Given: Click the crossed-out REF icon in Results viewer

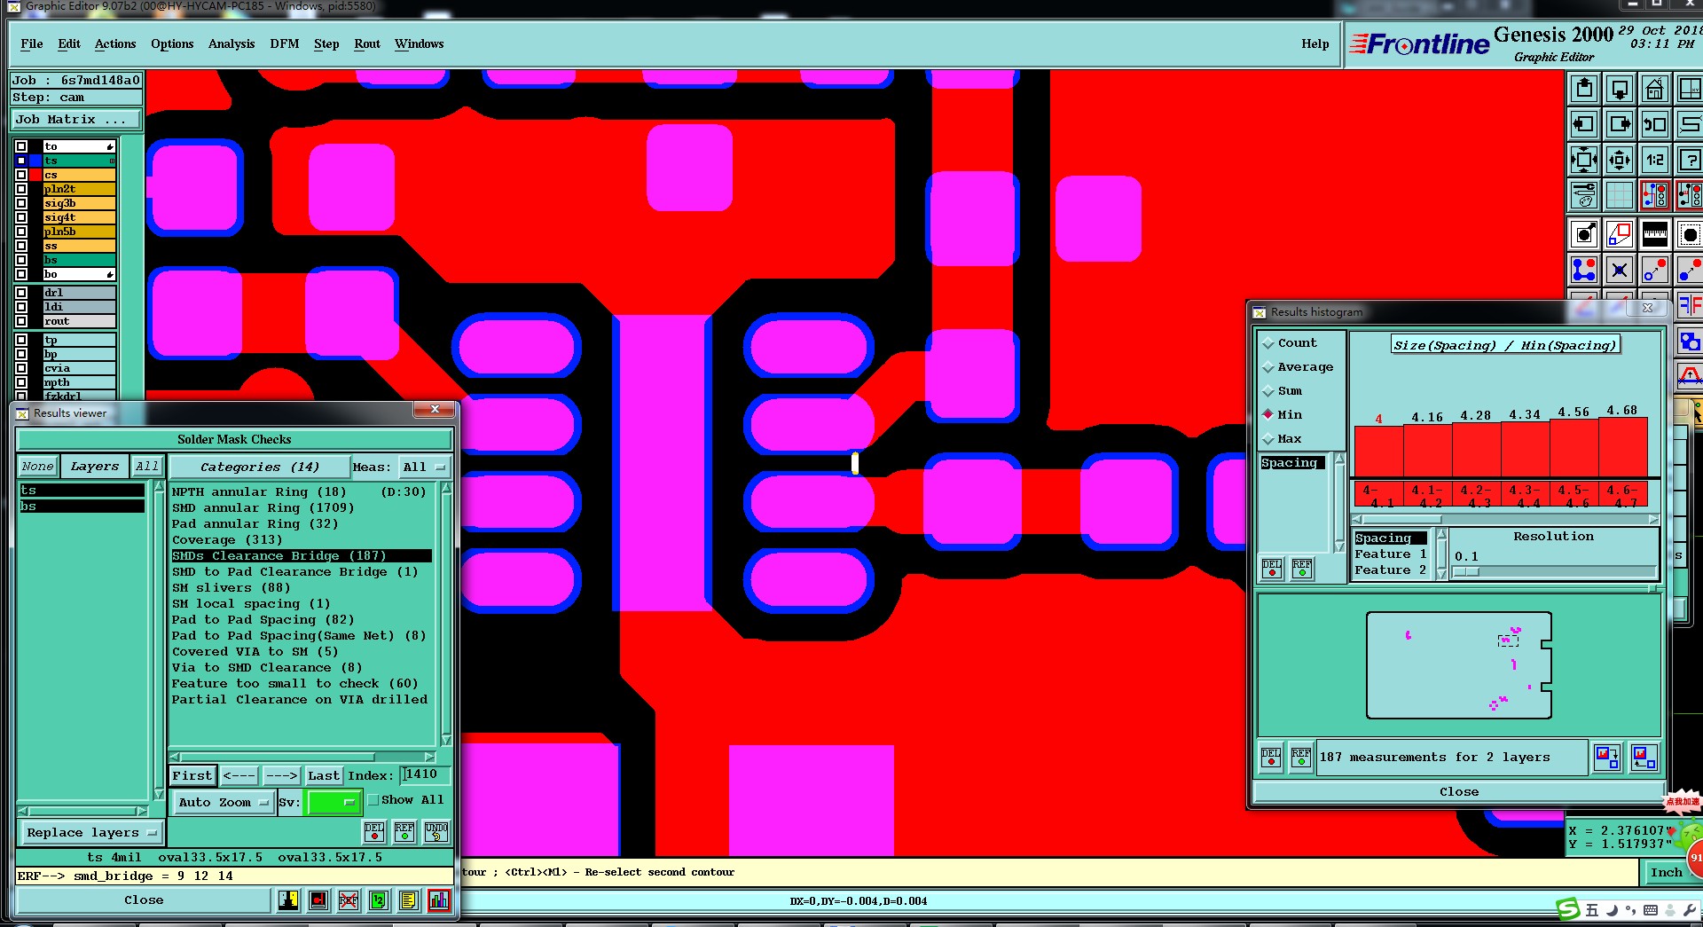Looking at the screenshot, I should pos(349,900).
